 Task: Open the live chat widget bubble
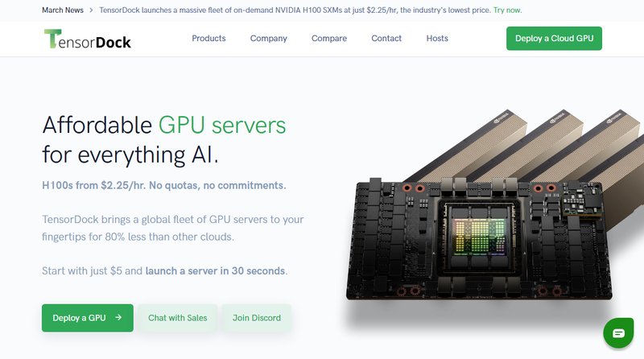point(618,332)
